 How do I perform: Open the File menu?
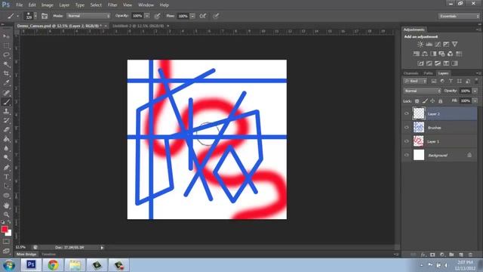pyautogui.click(x=19, y=5)
